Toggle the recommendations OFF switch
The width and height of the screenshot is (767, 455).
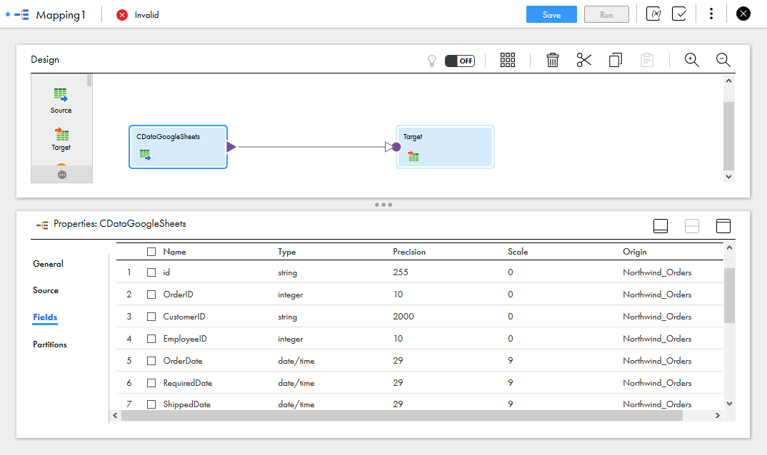pos(459,61)
